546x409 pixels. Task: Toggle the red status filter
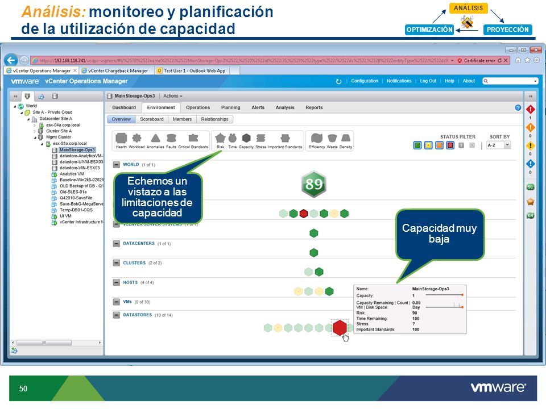450,145
